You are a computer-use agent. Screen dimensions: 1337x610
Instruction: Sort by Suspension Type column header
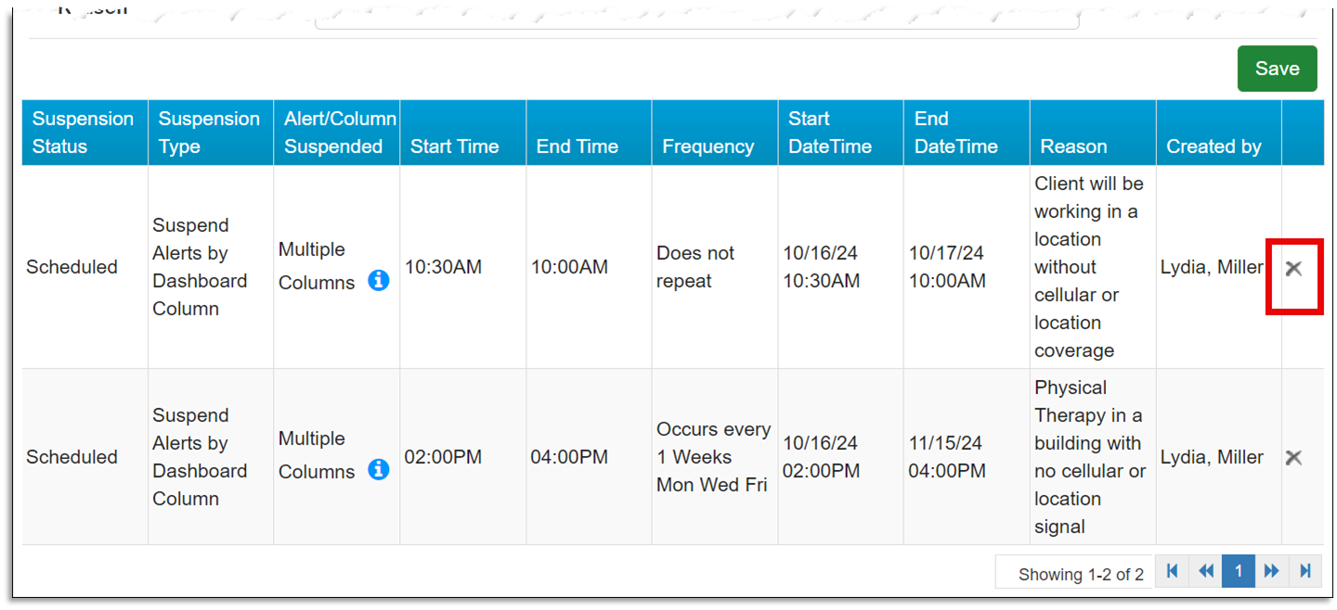click(x=208, y=133)
